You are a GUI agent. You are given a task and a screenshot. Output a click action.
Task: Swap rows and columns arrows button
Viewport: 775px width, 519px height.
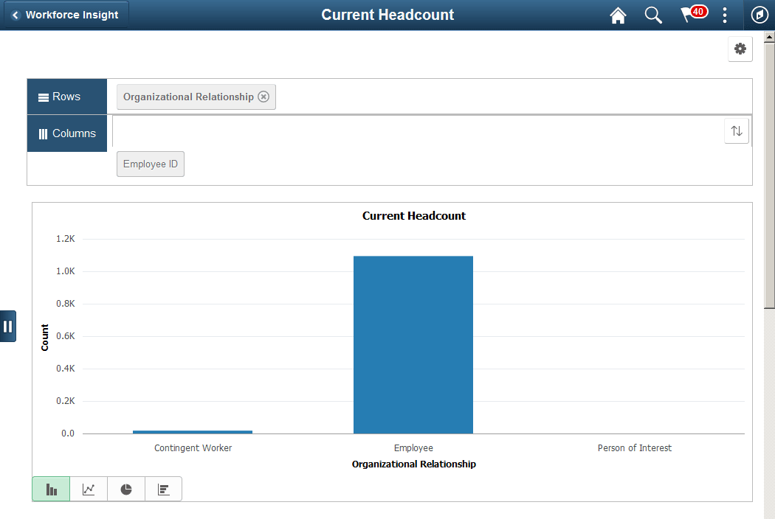(737, 131)
